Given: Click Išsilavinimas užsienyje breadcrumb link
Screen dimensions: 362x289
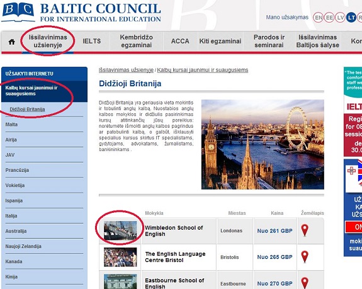Looking at the screenshot, I should pyautogui.click(x=126, y=70).
